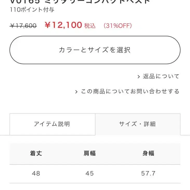Click the 48 length value cell
Screen dimensions: 190x190
click(x=36, y=173)
